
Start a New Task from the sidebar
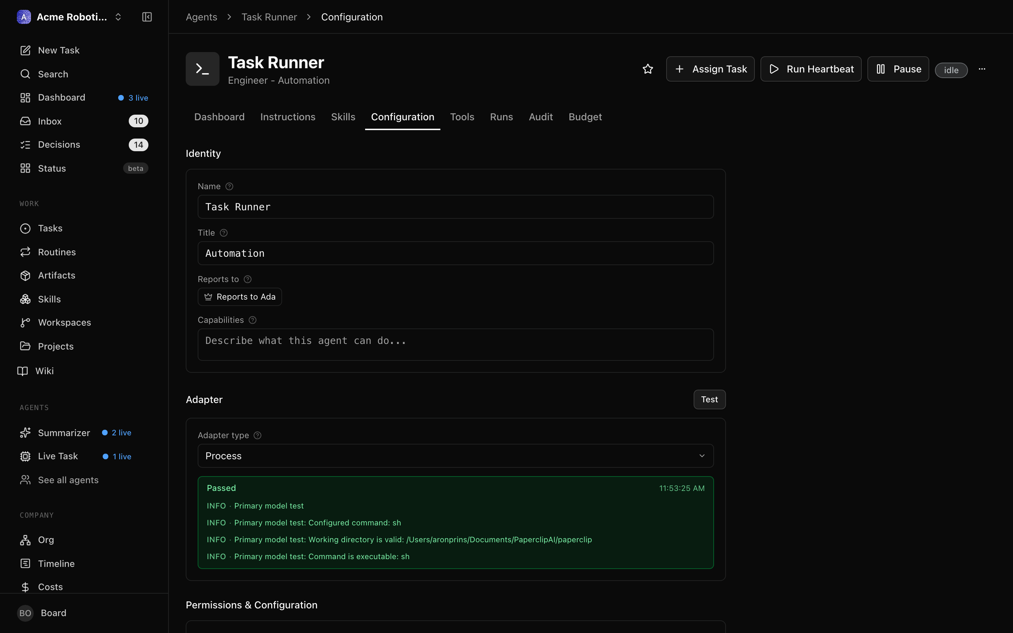(x=84, y=50)
